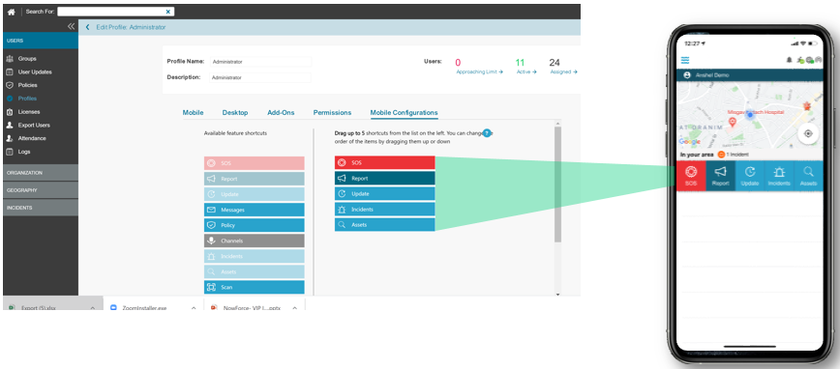The height and width of the screenshot is (369, 840).
Task: Tap the Report megaphone on the phone
Action: click(721, 176)
